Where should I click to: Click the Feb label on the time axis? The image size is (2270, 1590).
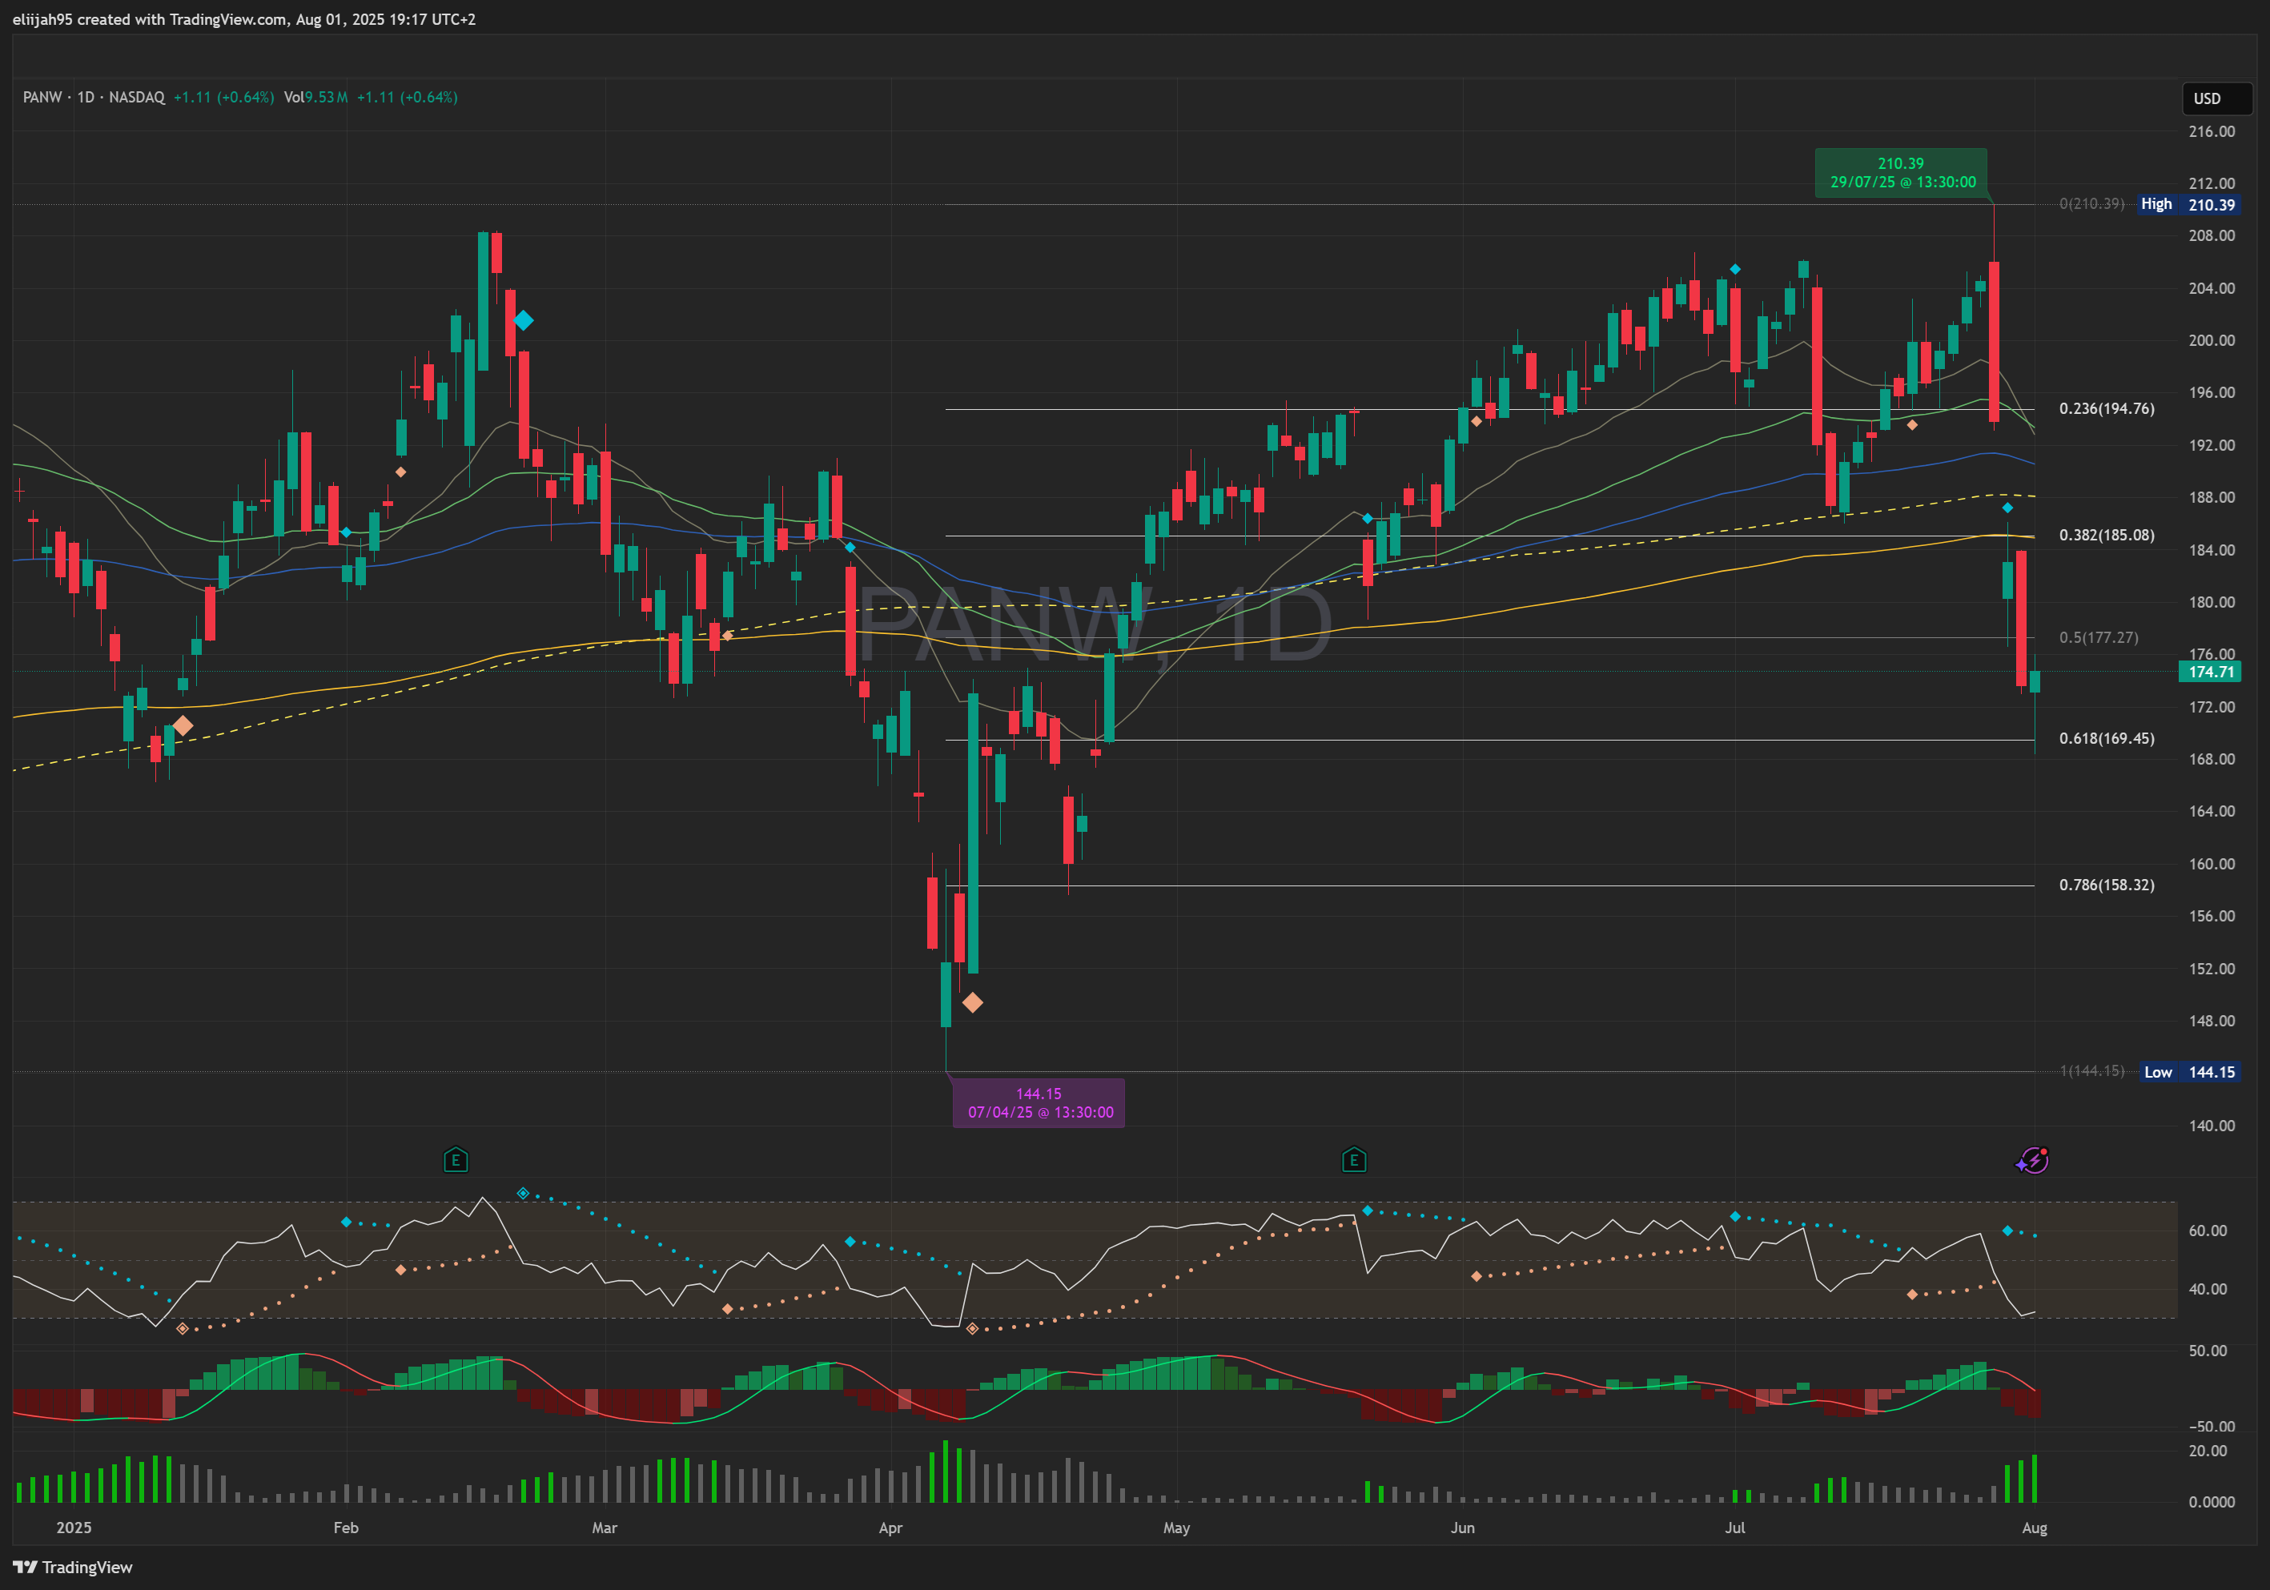346,1528
